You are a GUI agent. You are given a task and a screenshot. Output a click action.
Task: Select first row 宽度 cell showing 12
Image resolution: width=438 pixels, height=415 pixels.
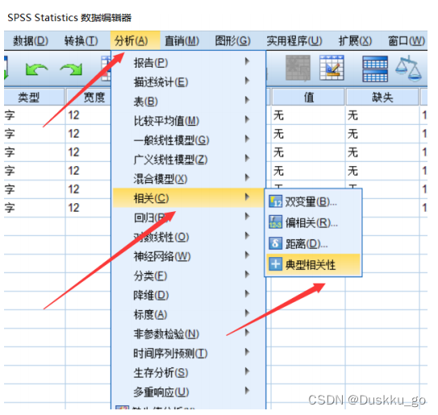[88, 115]
